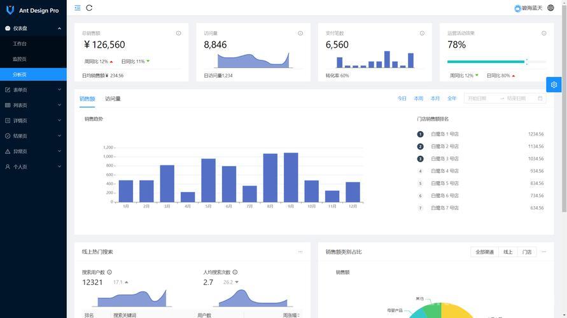The image size is (567, 318).
Task: Click the 4月 bar in sales chart
Action: pyautogui.click(x=188, y=197)
